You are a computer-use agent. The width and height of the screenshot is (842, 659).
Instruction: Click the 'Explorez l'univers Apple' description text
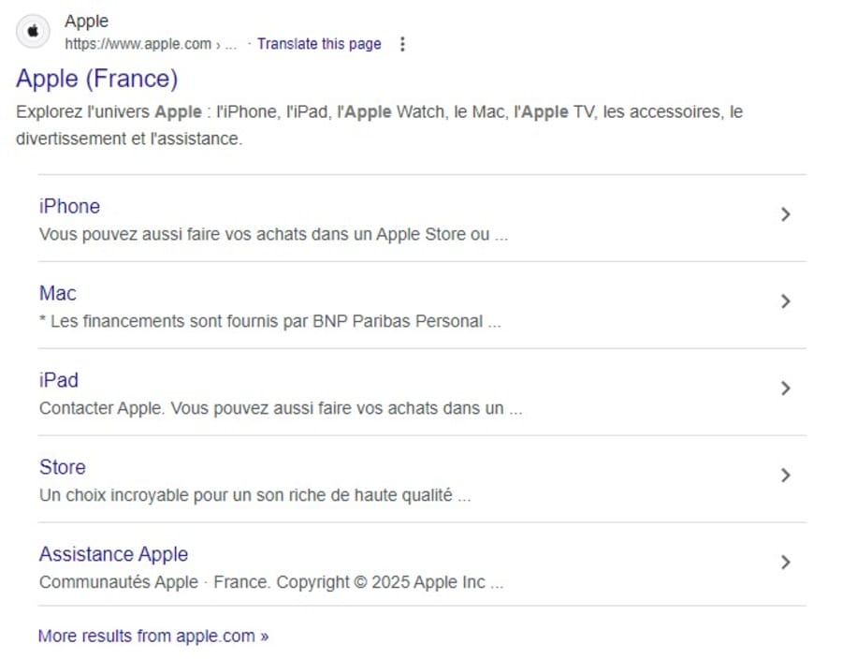[x=379, y=125]
